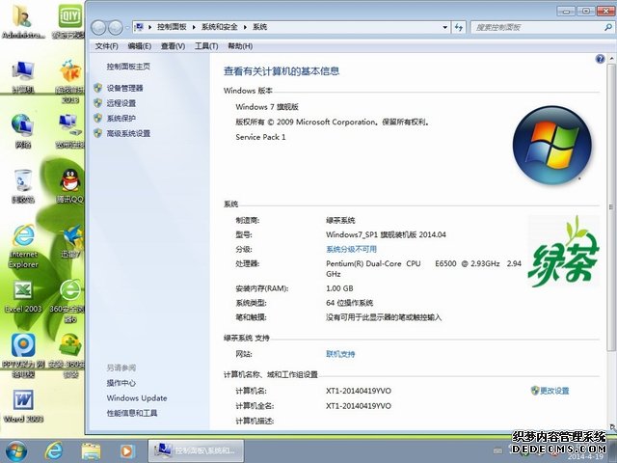The image size is (617, 463).
Task: Refresh the address bar view
Action: point(459,27)
